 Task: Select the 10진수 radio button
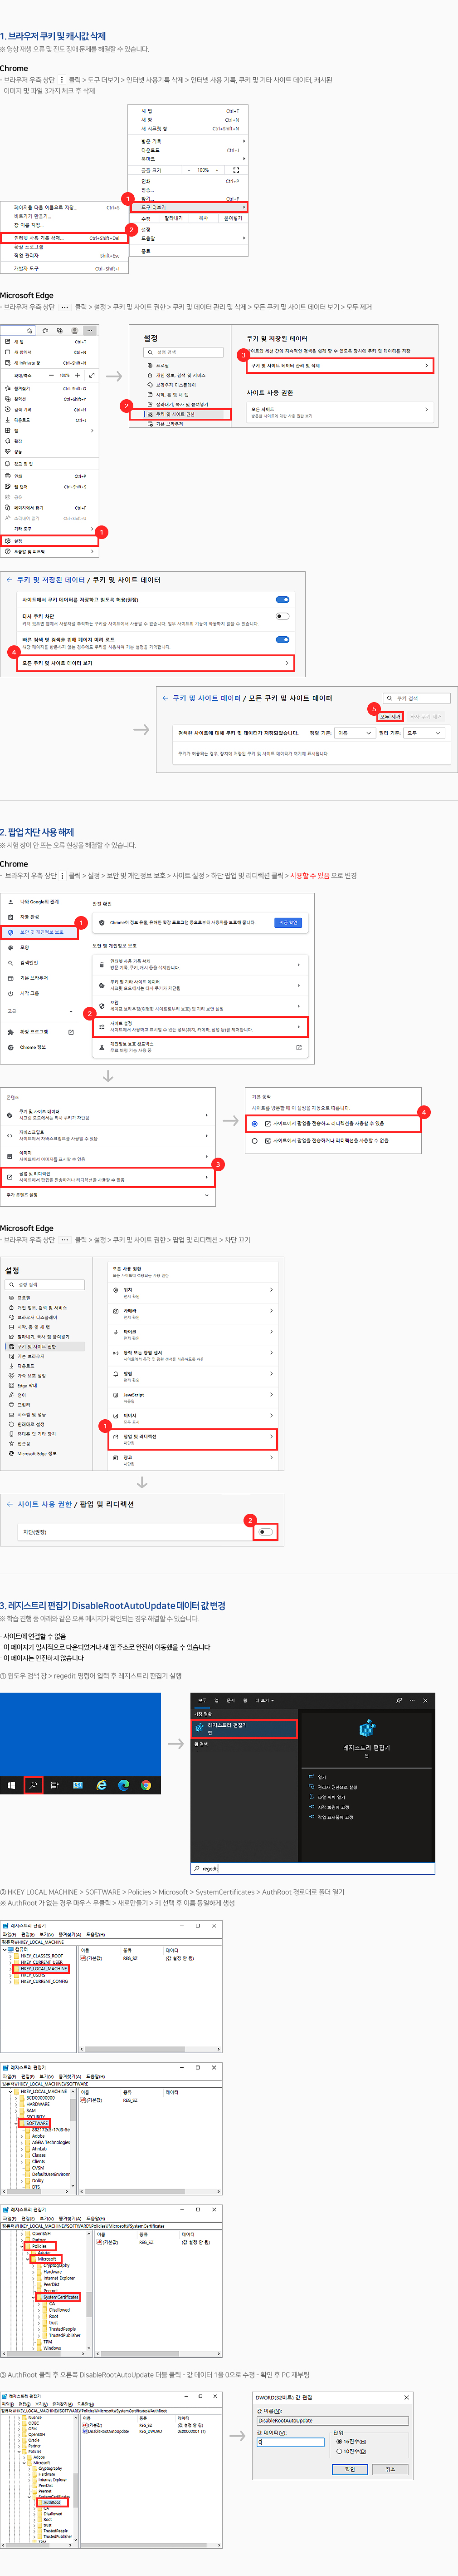[x=339, y=2451]
